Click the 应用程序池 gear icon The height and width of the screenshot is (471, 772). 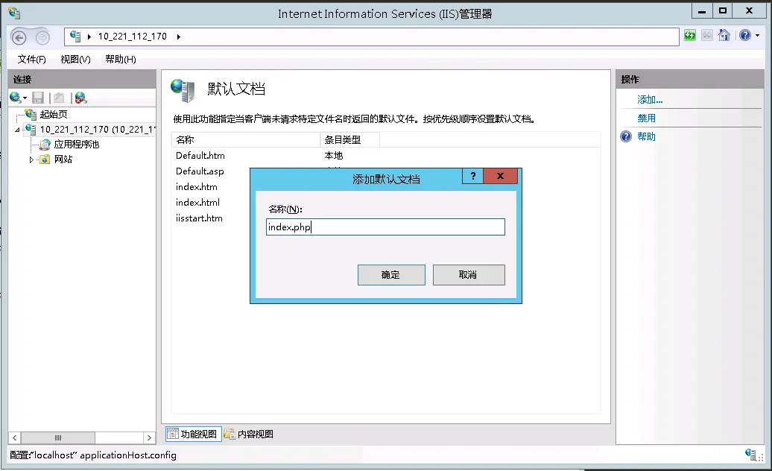click(45, 144)
